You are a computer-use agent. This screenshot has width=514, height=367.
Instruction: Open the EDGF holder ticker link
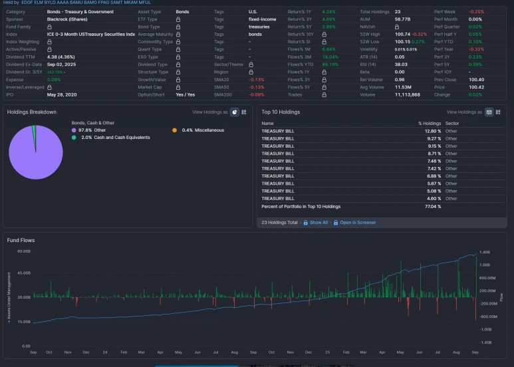[x=27, y=2]
